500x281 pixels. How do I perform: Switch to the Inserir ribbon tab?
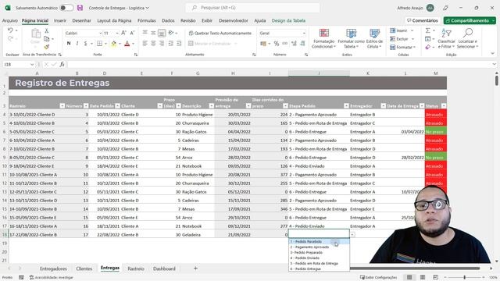tap(60, 20)
